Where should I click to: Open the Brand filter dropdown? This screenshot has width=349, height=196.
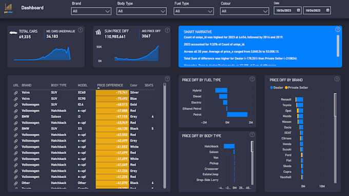tap(91, 11)
